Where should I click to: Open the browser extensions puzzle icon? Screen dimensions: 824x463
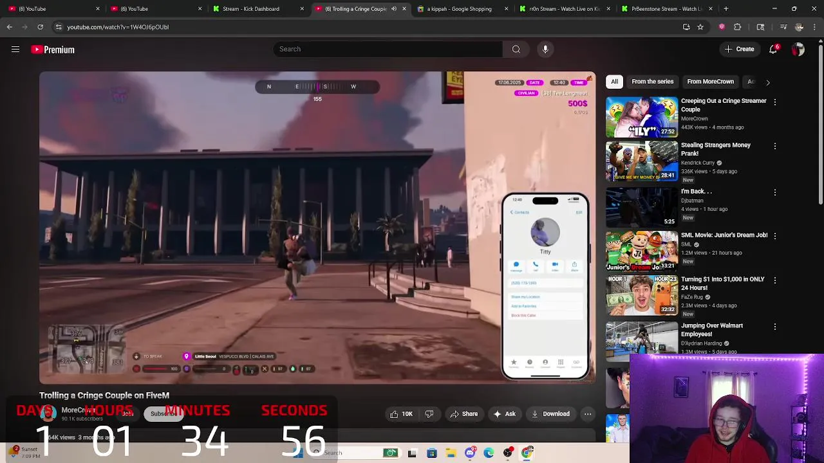pyautogui.click(x=738, y=27)
